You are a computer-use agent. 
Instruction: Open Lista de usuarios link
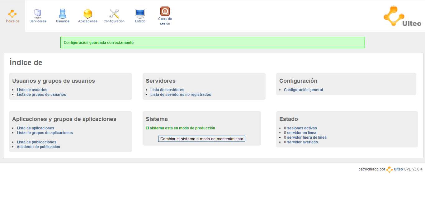pos(32,90)
